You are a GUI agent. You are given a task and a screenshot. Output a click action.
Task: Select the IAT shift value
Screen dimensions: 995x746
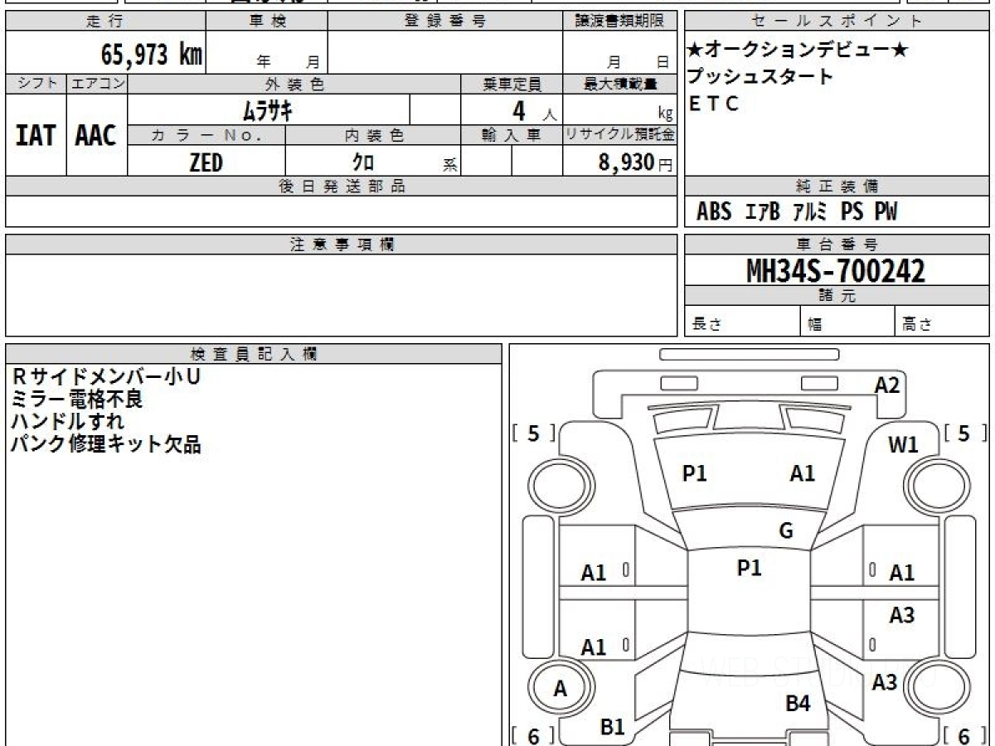coord(36,135)
